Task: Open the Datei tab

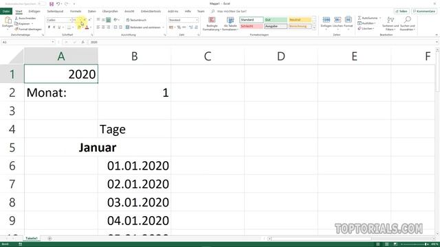Action: (x=6, y=11)
